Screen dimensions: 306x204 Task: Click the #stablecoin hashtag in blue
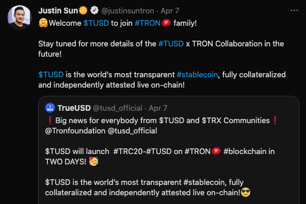tap(197, 75)
